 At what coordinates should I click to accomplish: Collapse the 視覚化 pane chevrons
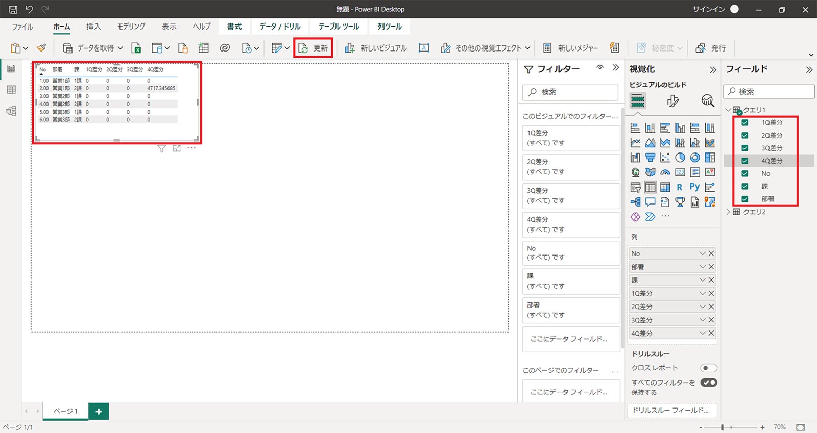(x=713, y=70)
